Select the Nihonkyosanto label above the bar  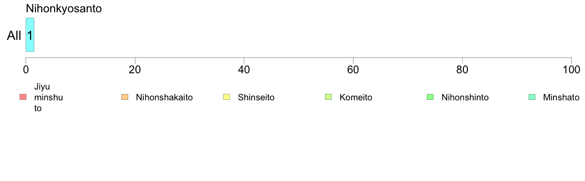point(64,9)
